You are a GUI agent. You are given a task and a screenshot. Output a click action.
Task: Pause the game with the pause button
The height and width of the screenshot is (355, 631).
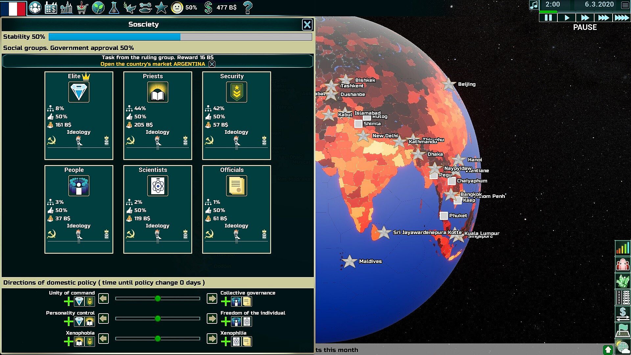click(x=548, y=18)
